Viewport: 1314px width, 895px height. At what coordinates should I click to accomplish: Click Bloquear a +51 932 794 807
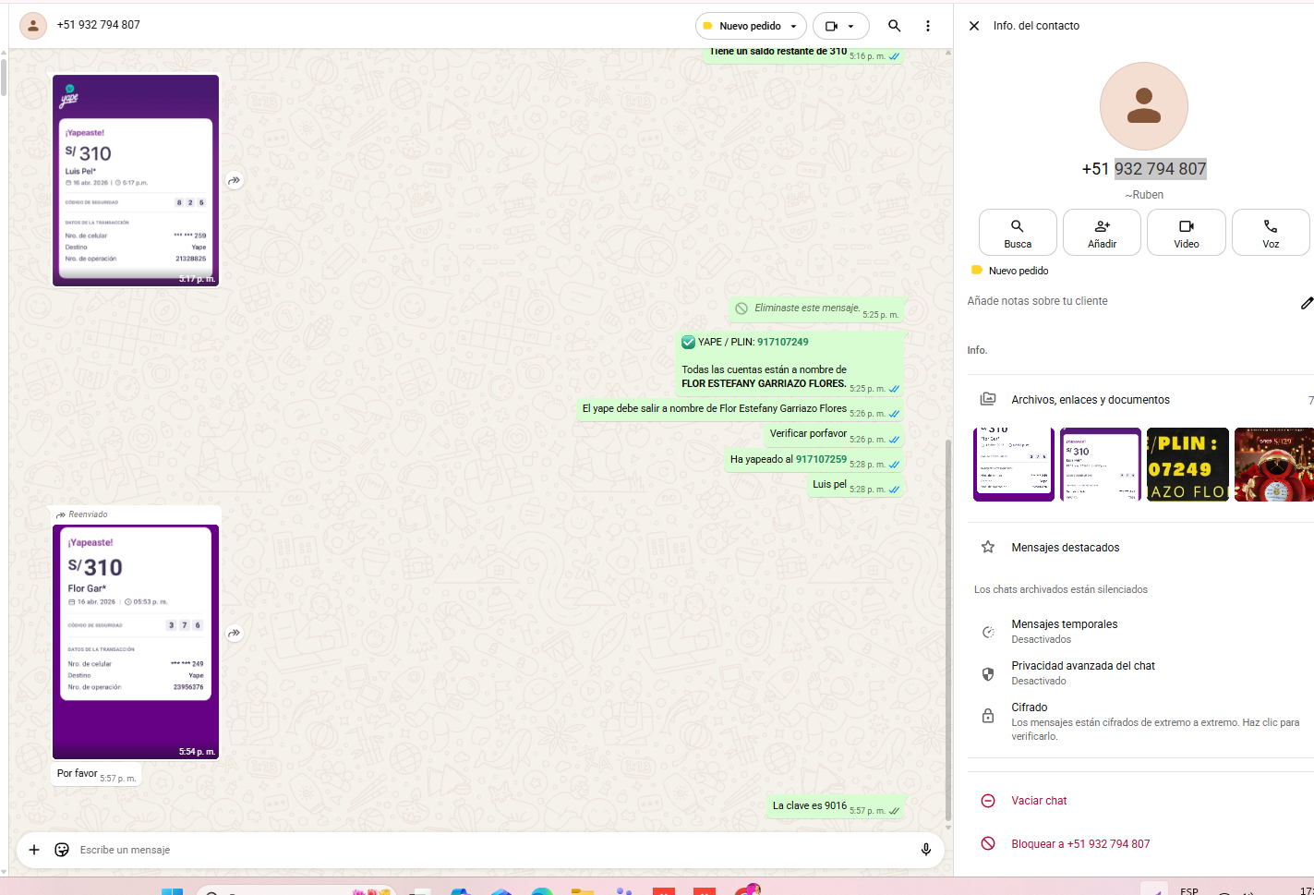[1079, 844]
